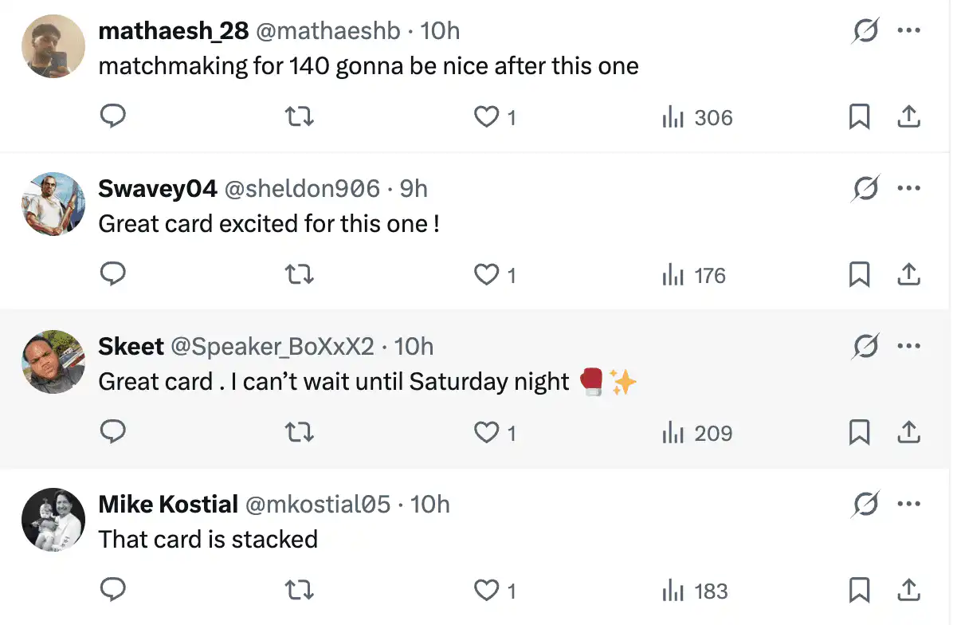Like Mike Kostial's 'card is stacked' tweet
This screenshot has height=625, width=953.
click(x=485, y=591)
